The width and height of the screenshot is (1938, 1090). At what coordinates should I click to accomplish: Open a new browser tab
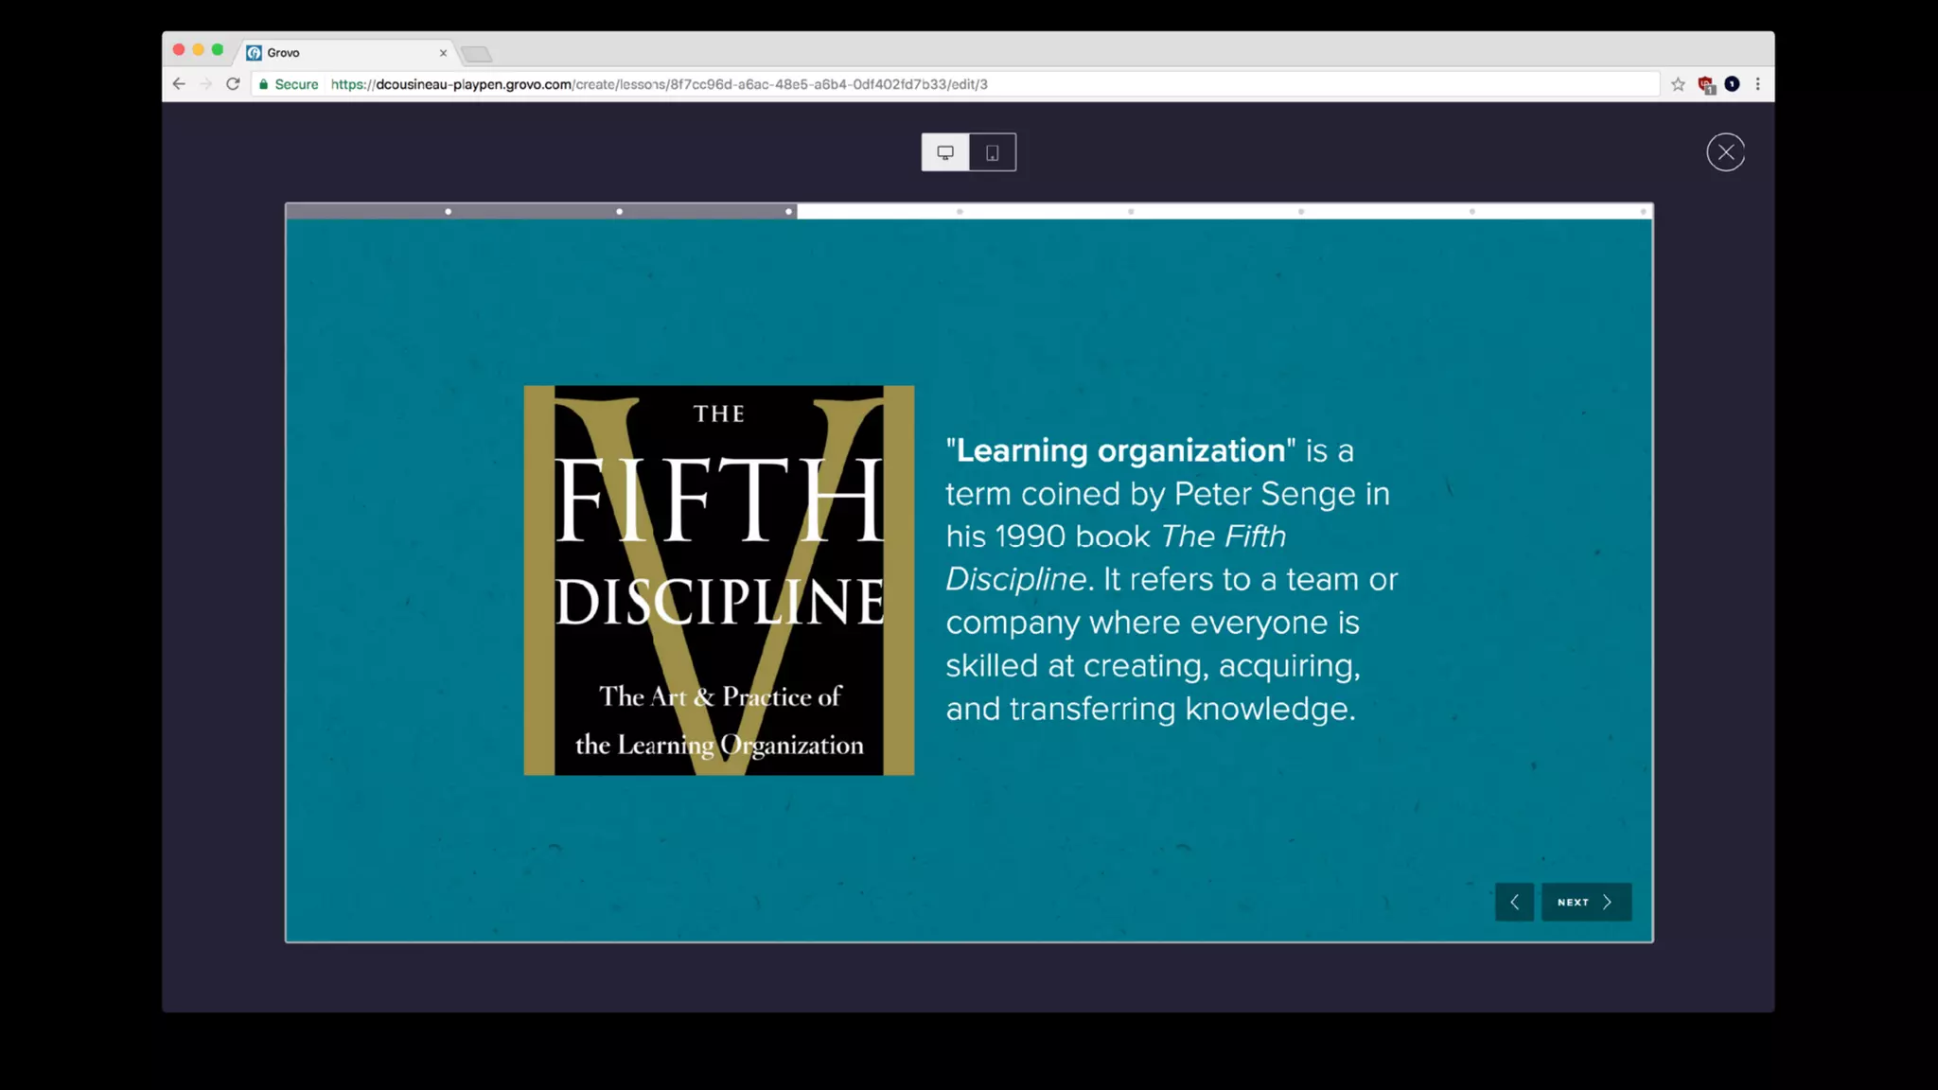click(x=477, y=54)
